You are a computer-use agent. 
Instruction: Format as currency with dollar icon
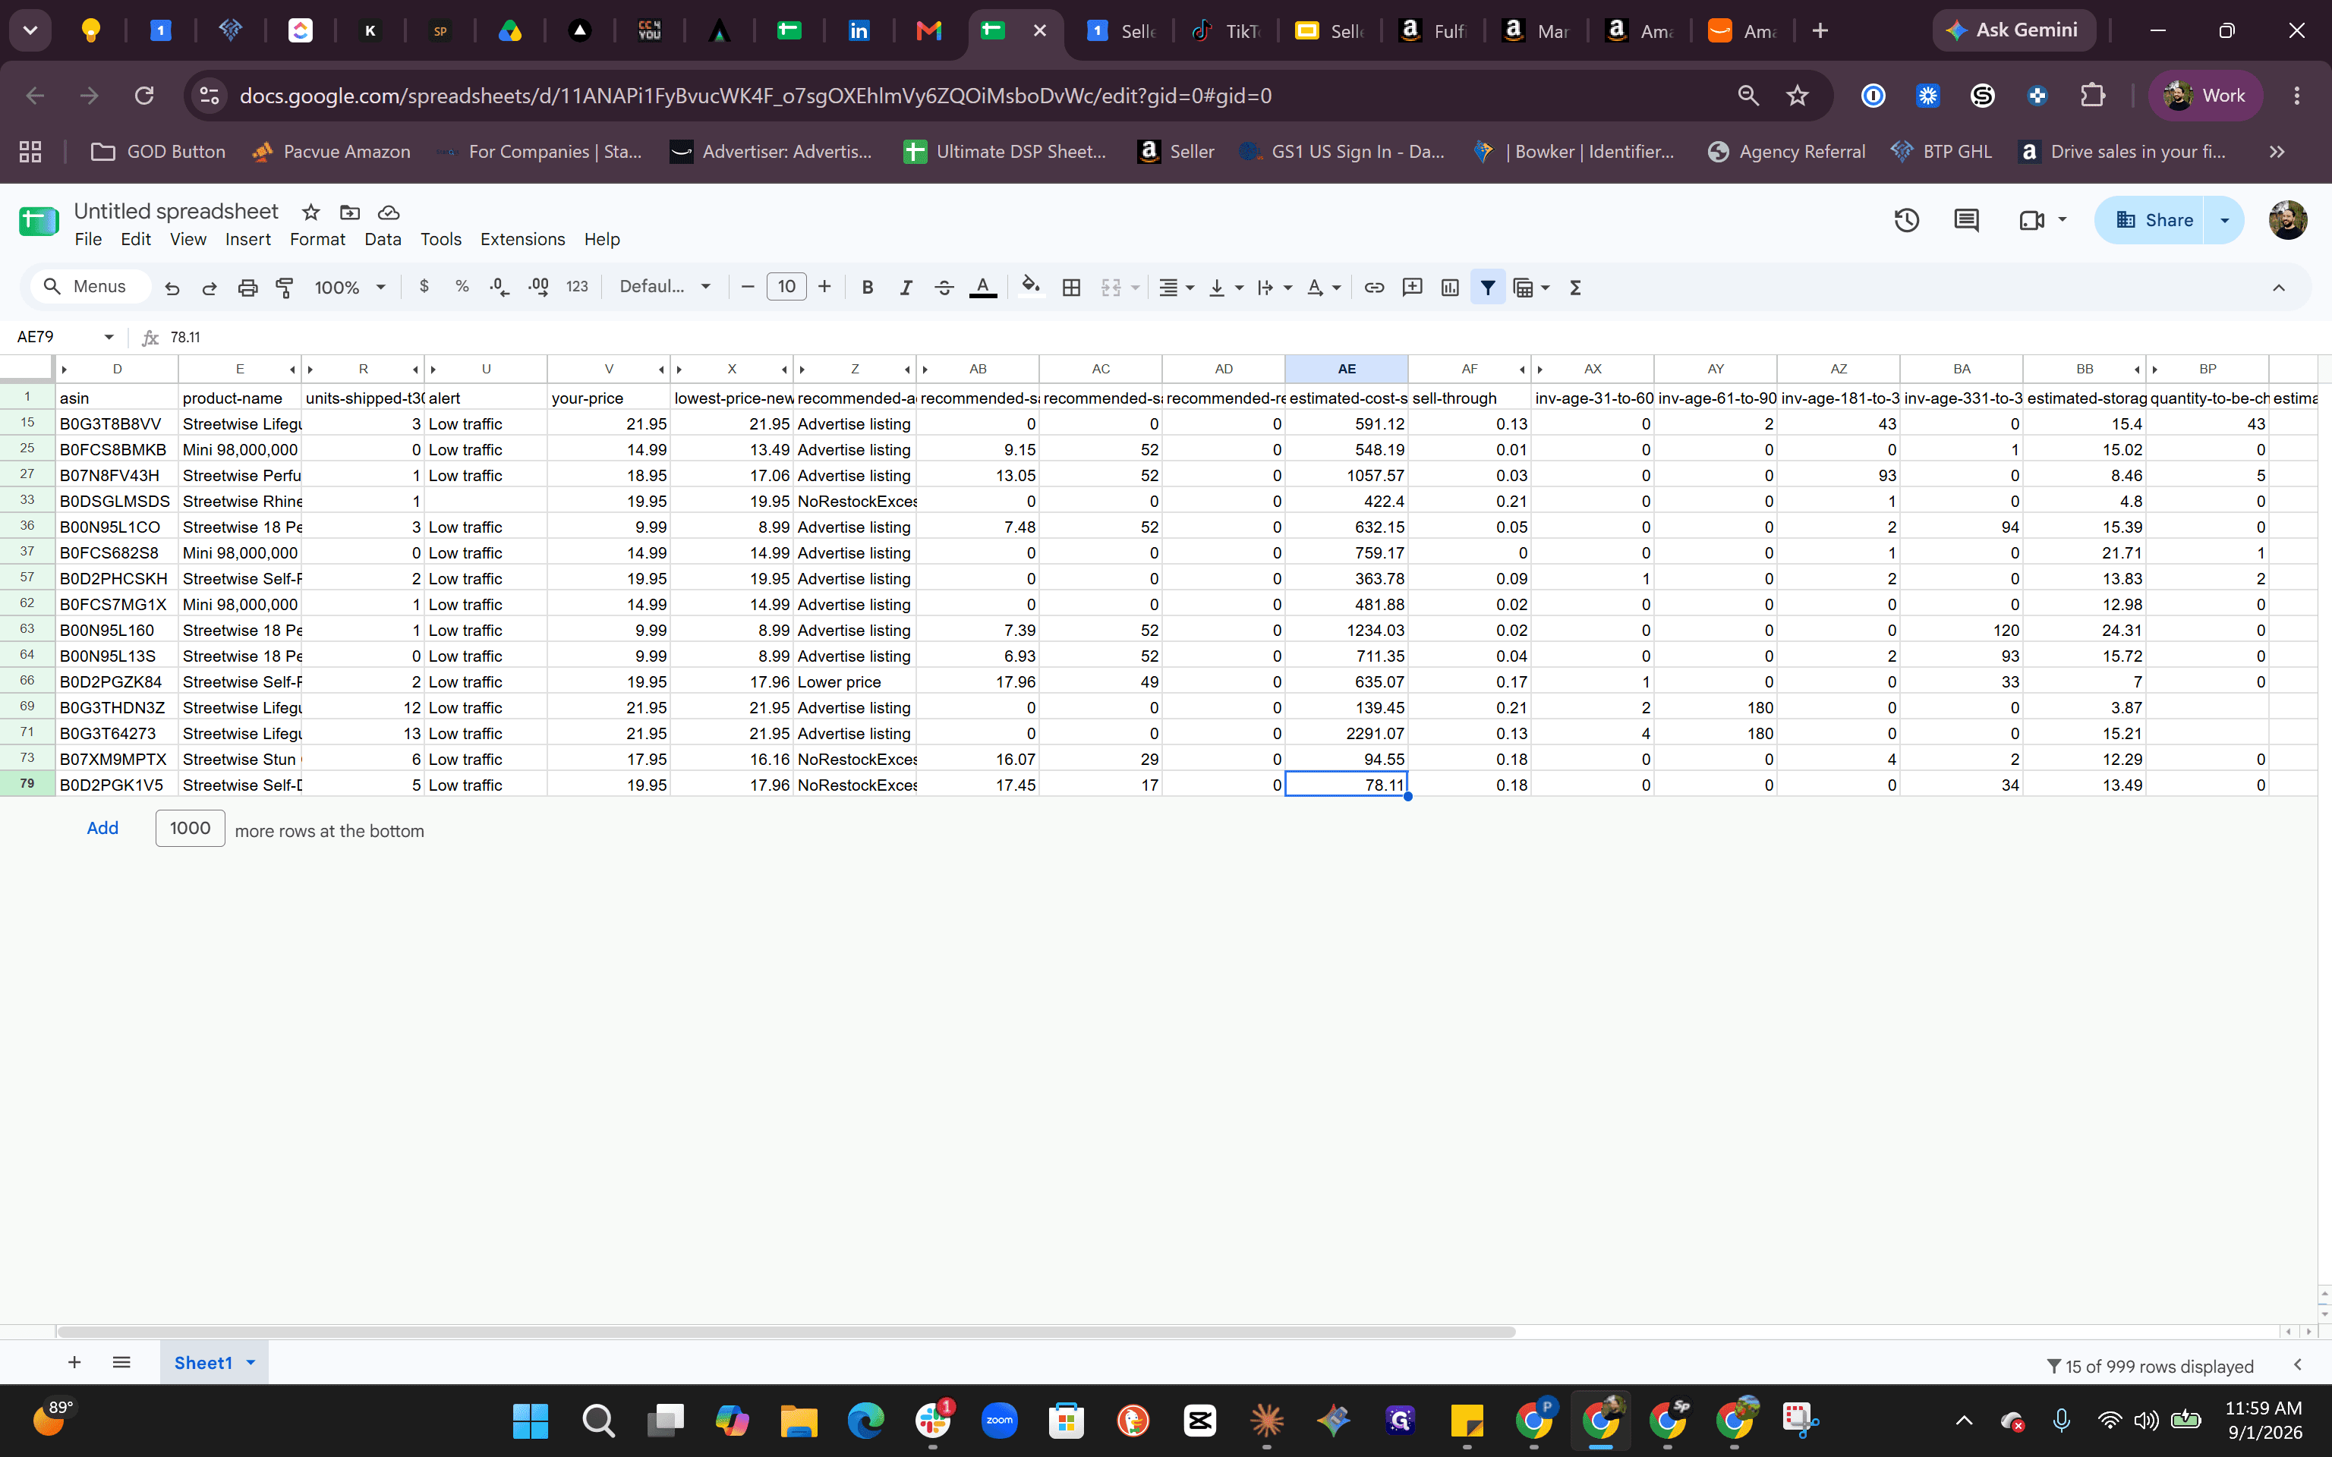click(424, 287)
